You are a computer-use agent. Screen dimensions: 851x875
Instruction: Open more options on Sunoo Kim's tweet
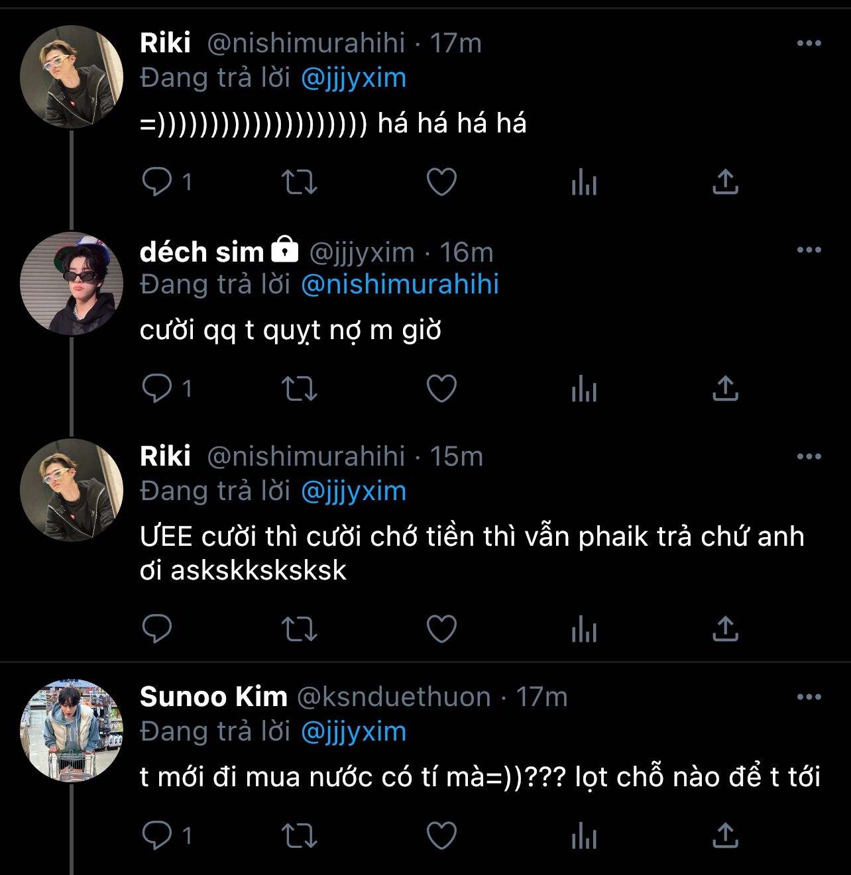tap(809, 697)
